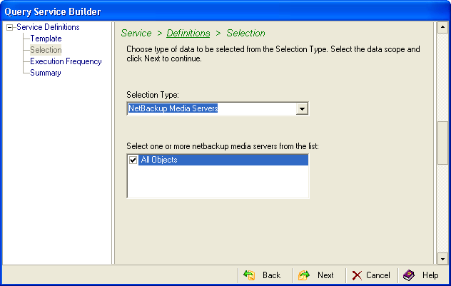The width and height of the screenshot is (451, 286).
Task: Collapse the Service Definitions tree node
Action: (x=10, y=28)
